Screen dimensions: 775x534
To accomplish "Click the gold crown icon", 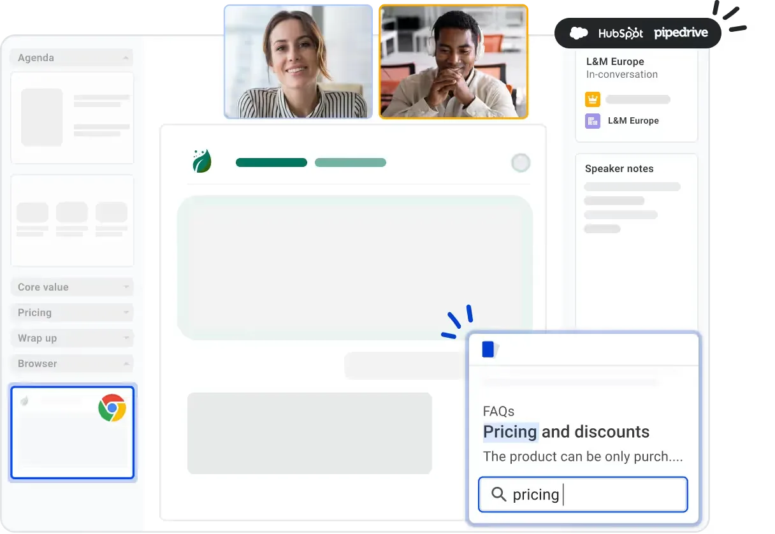I will (593, 99).
